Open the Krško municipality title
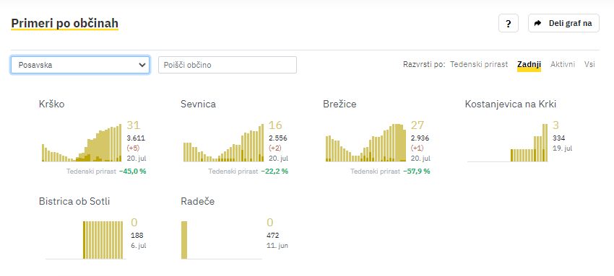The width and height of the screenshot is (614, 276). [x=52, y=104]
